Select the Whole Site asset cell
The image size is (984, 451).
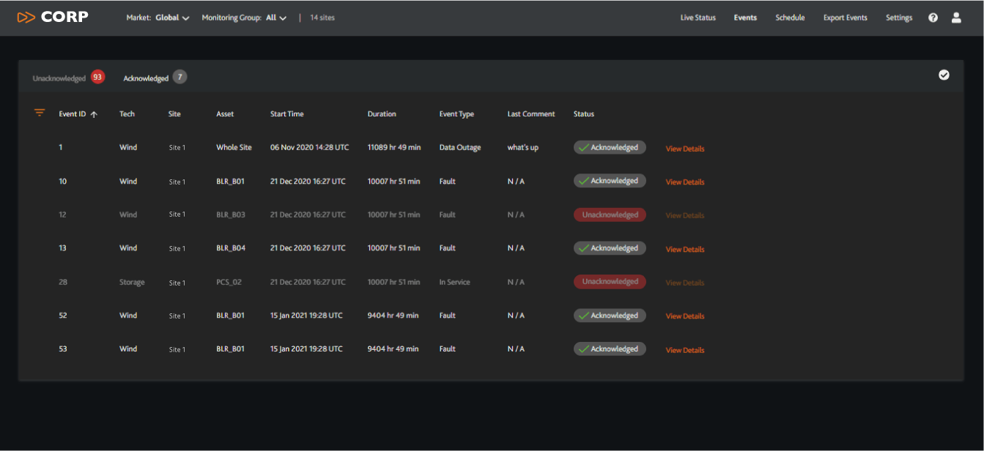(x=234, y=148)
